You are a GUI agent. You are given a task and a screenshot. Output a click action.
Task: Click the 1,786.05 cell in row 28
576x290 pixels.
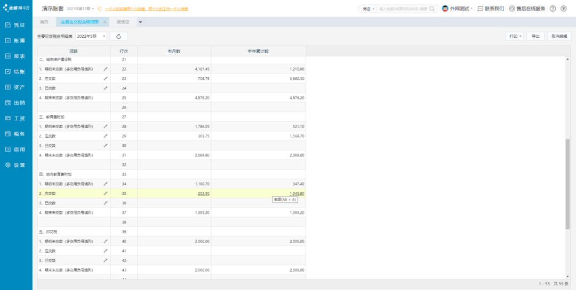(x=174, y=126)
